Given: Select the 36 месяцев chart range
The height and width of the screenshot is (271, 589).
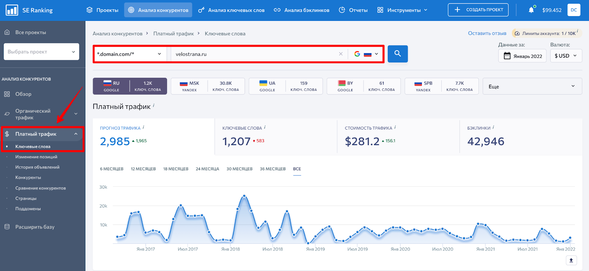Looking at the screenshot, I should 273,169.
